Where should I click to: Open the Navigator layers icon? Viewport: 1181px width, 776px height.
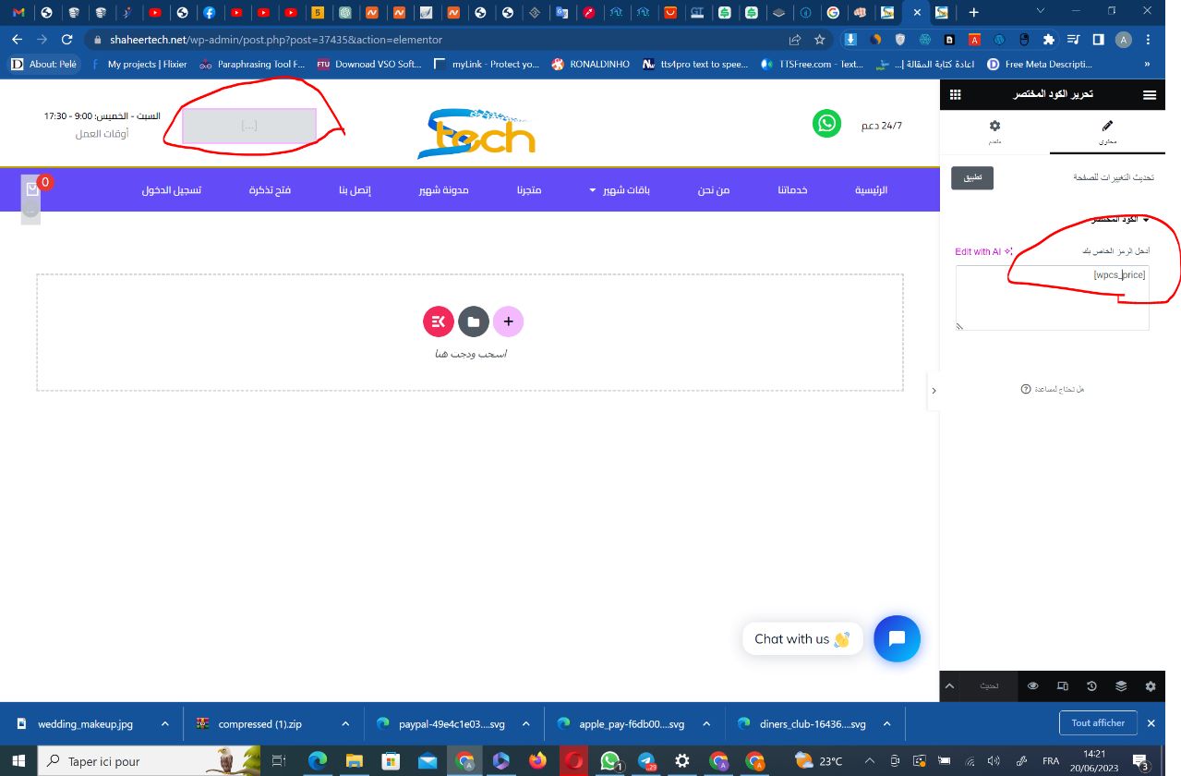1121,686
